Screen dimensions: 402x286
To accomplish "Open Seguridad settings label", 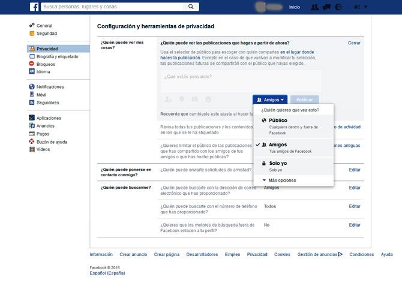I will [x=47, y=34].
